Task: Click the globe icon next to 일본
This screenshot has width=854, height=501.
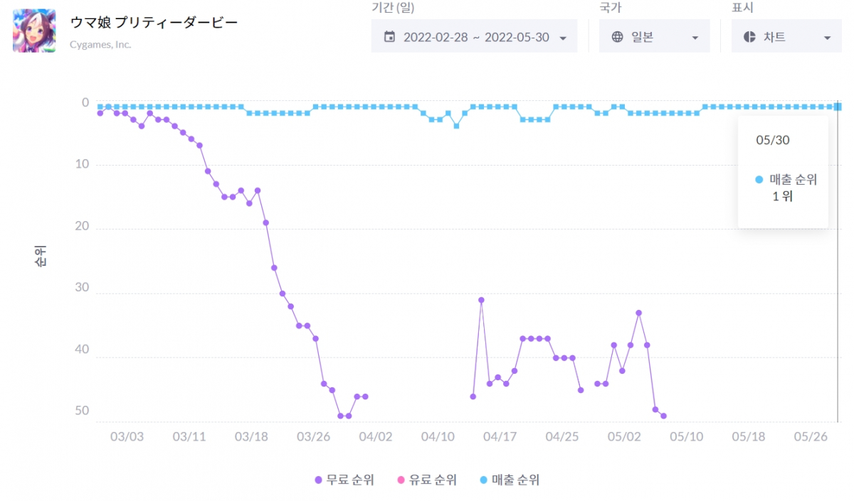Action: pos(618,36)
